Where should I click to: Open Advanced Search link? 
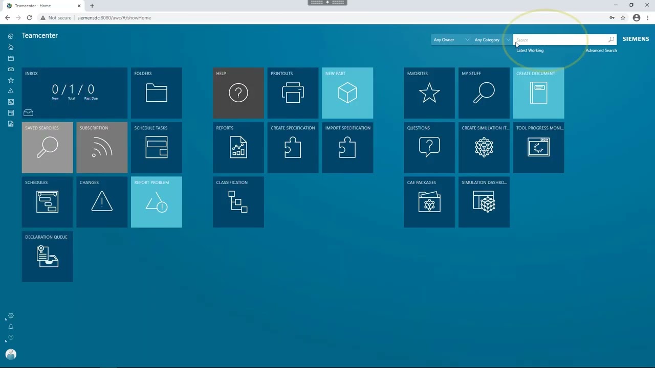point(601,51)
